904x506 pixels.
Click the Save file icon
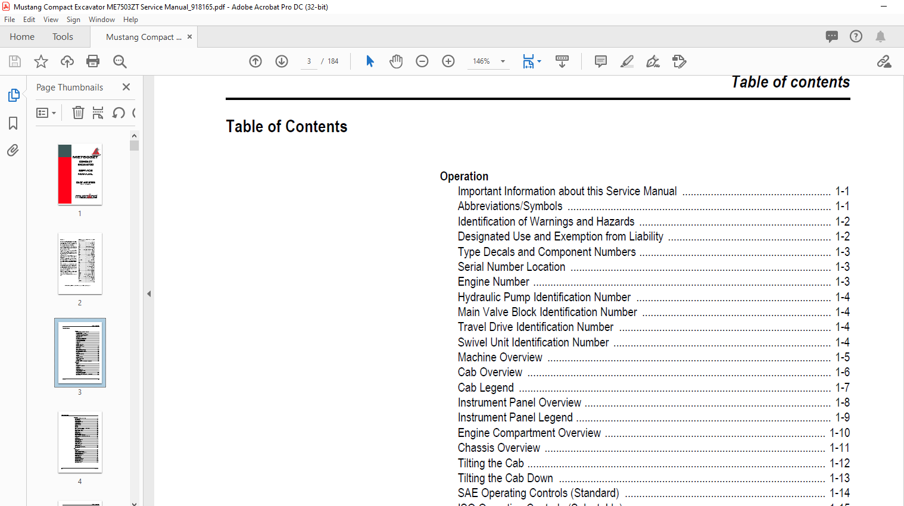coord(15,61)
